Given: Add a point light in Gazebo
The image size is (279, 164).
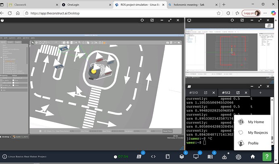Looking at the screenshot, I should [x=76, y=43].
